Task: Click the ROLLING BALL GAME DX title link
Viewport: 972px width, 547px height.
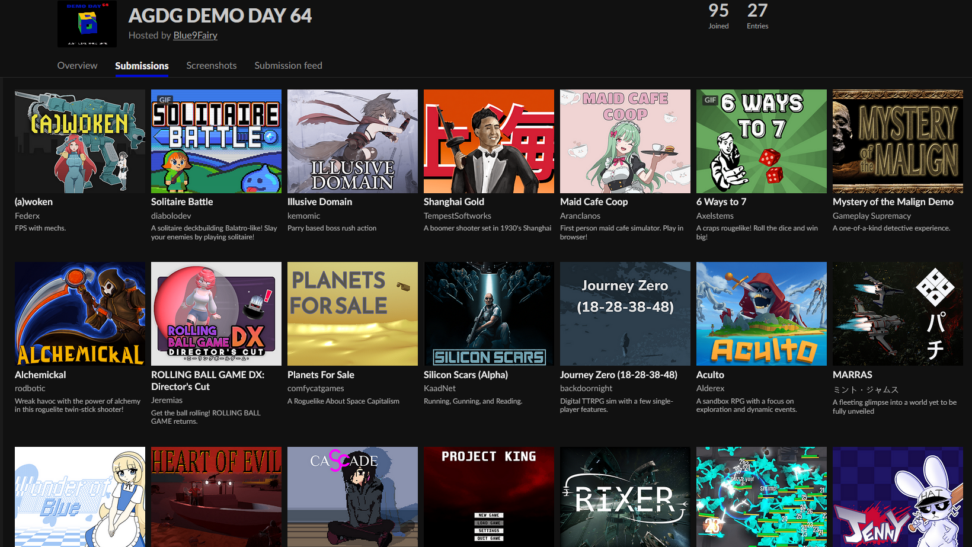Action: click(207, 380)
